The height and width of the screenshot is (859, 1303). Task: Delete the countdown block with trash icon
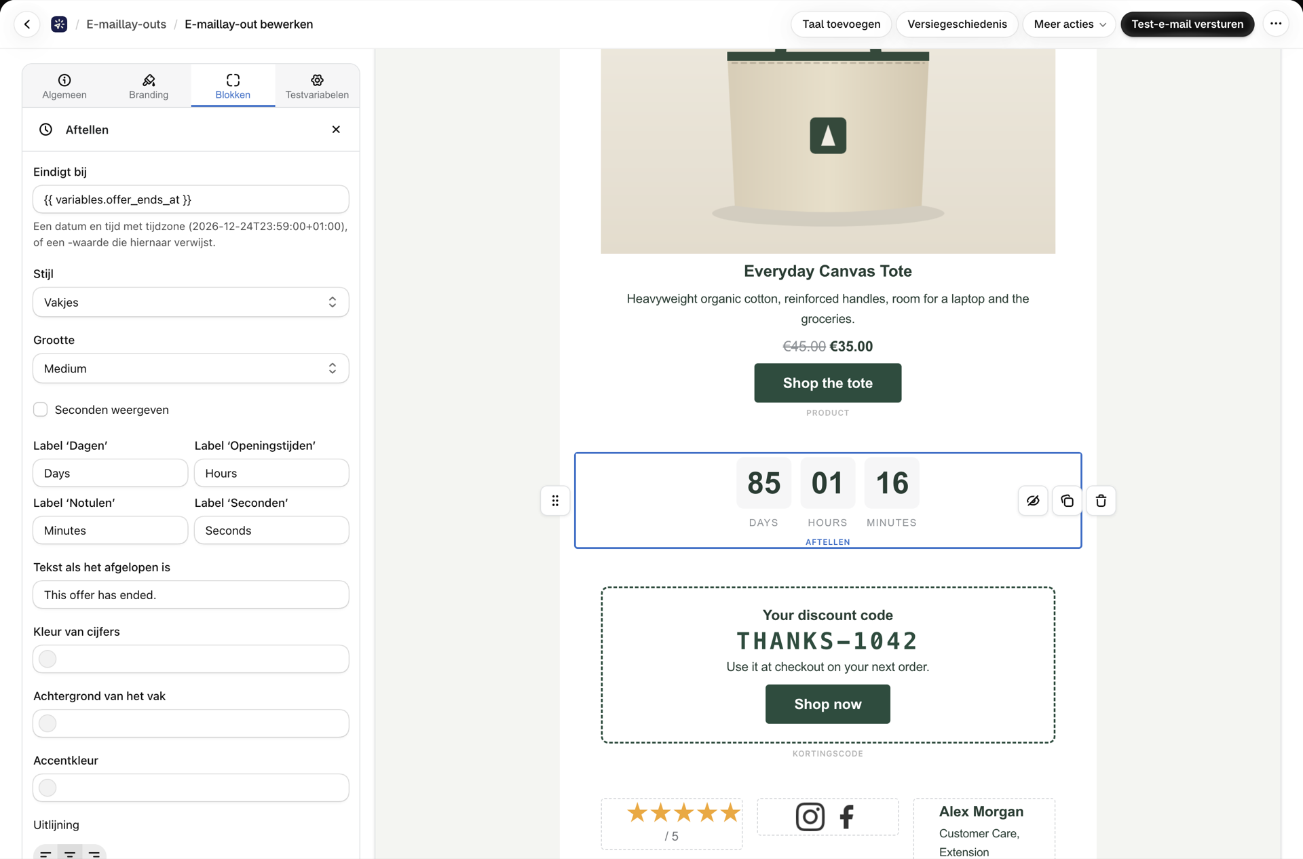pyautogui.click(x=1101, y=501)
